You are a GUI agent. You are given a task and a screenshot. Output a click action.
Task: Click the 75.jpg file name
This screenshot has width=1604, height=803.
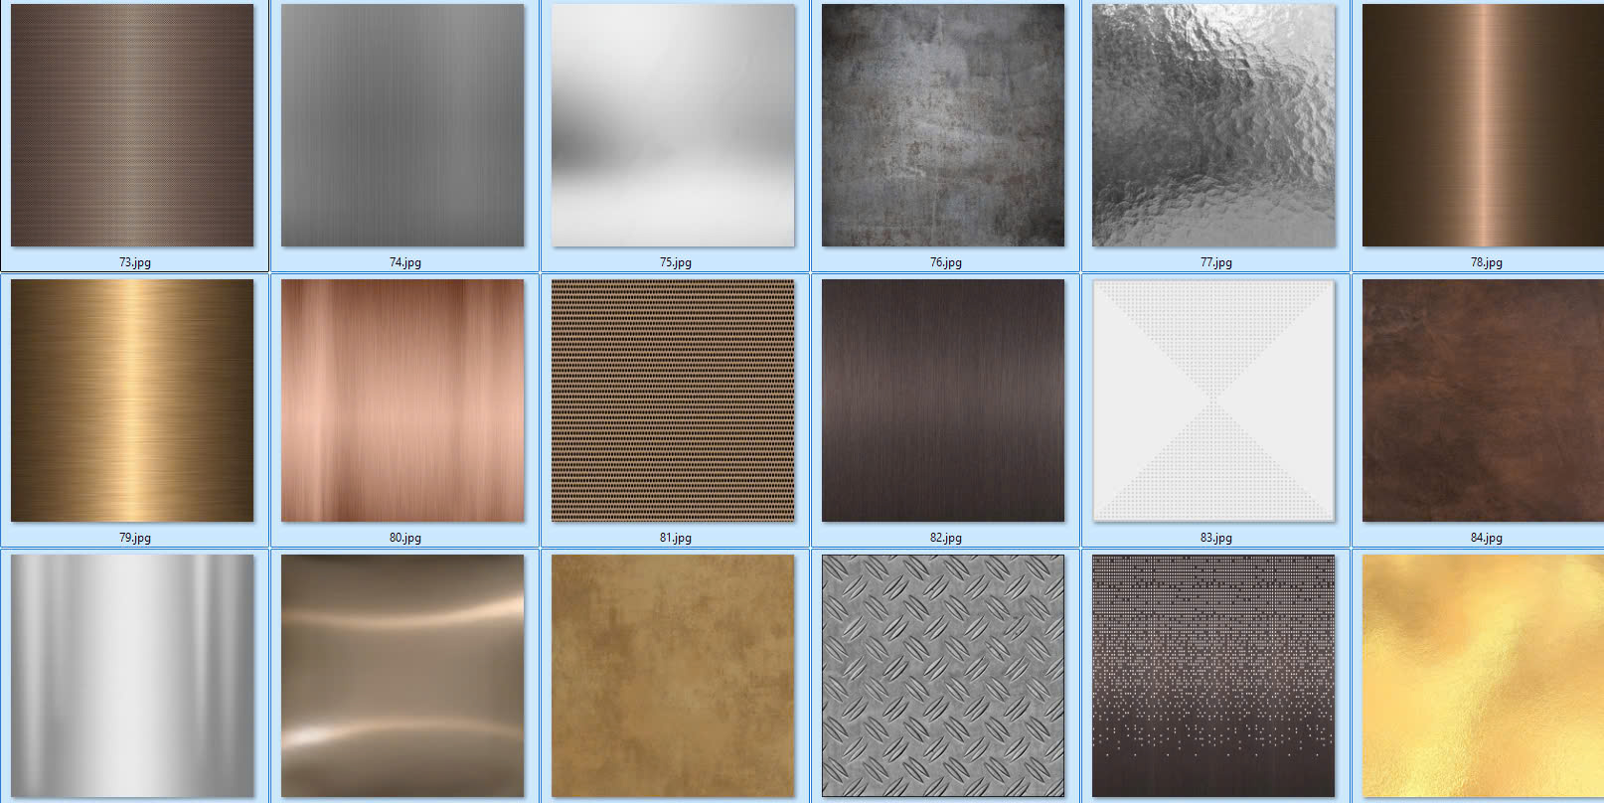coord(676,262)
